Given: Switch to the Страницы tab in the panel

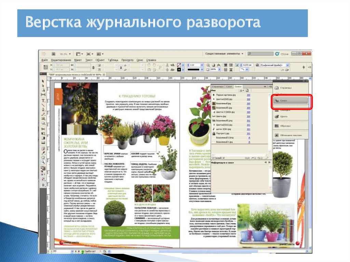Looking at the screenshot, I should [218, 87].
